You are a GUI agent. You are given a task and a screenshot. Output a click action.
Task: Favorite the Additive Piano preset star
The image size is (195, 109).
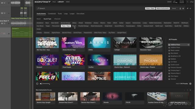tap(189, 45)
